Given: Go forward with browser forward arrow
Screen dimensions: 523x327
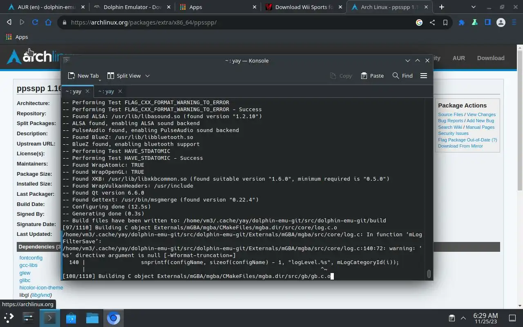Looking at the screenshot, I should (22, 22).
